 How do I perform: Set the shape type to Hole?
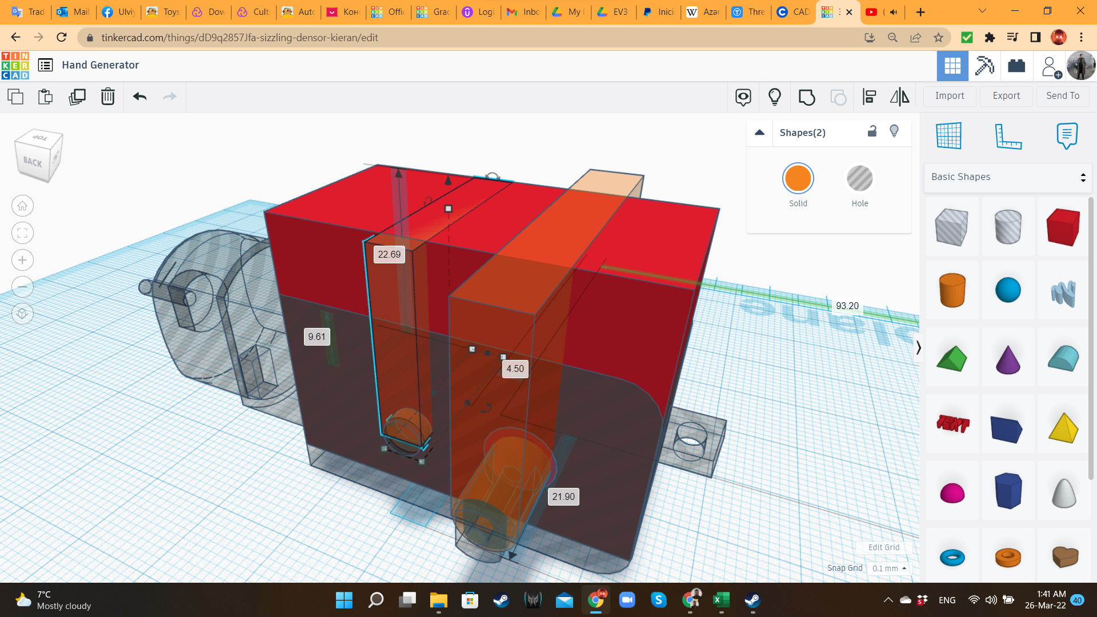pos(859,179)
